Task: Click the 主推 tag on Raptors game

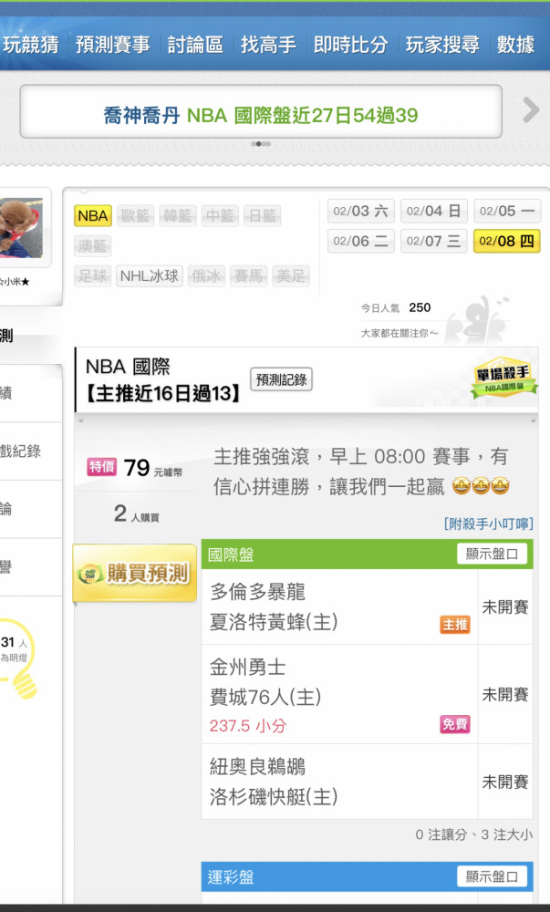Action: click(x=454, y=625)
